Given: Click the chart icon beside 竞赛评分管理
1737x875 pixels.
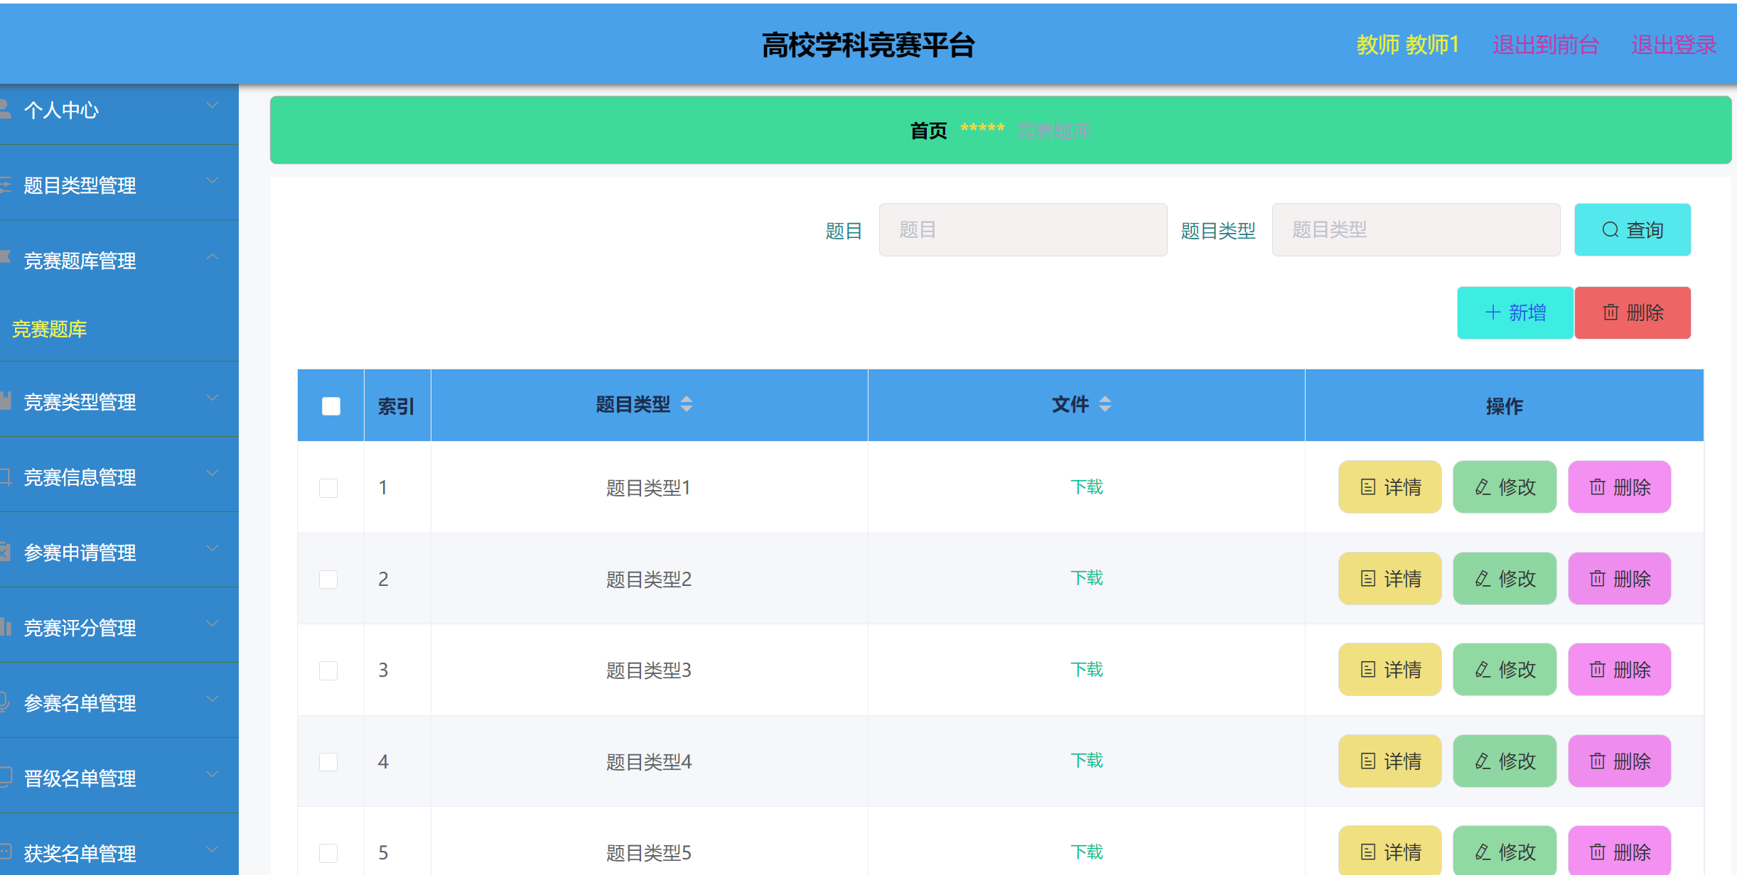Looking at the screenshot, I should coord(6,628).
